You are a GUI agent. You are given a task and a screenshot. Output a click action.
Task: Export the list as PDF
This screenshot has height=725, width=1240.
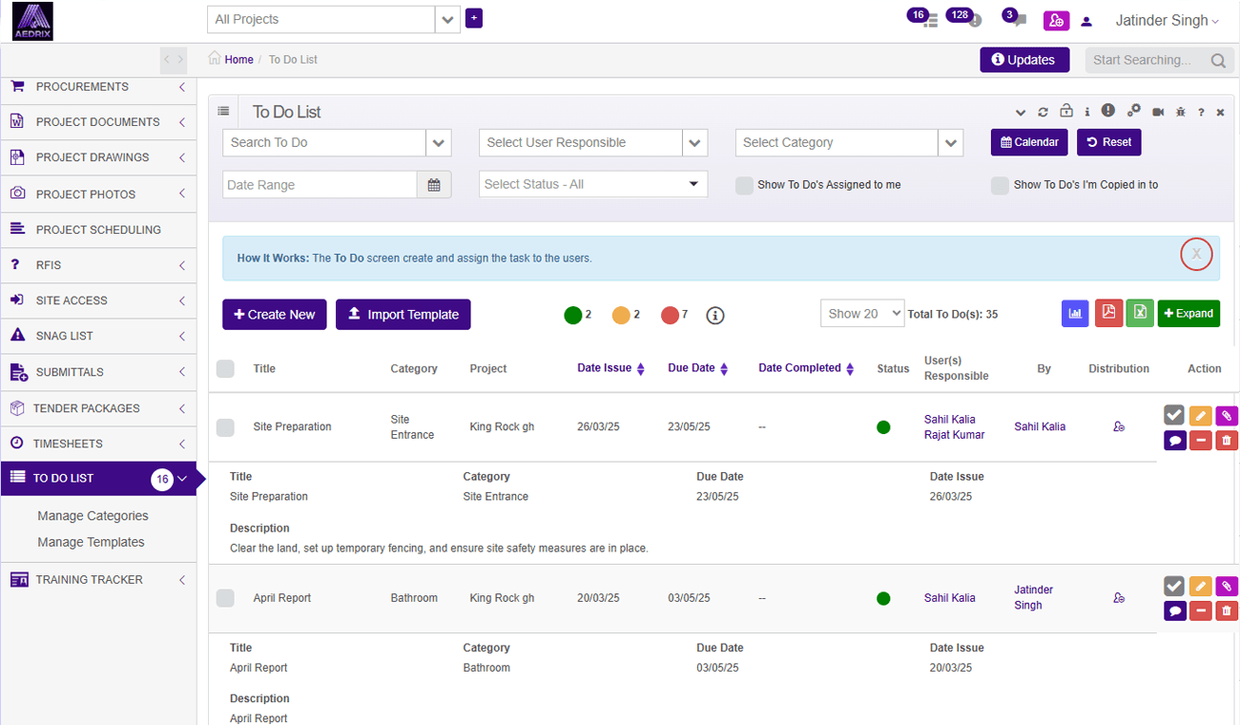pyautogui.click(x=1108, y=313)
